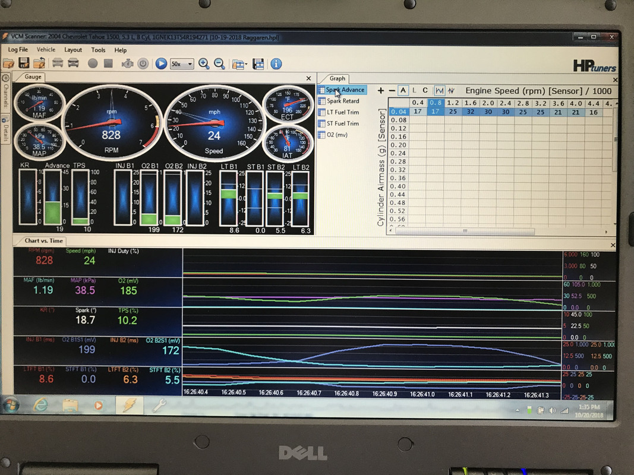
Task: Click the engine controls icon
Action: click(x=127, y=64)
